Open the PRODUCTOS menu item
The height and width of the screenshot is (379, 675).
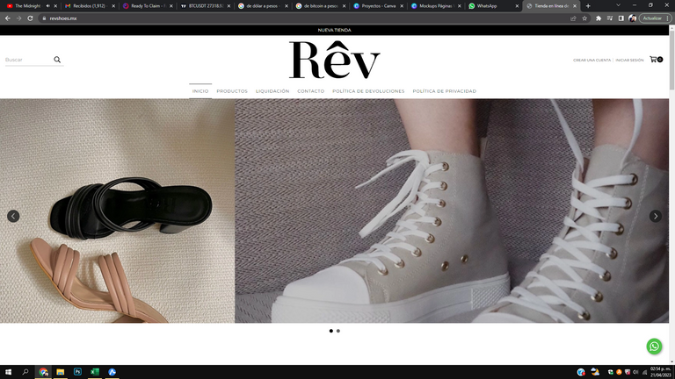tap(232, 91)
